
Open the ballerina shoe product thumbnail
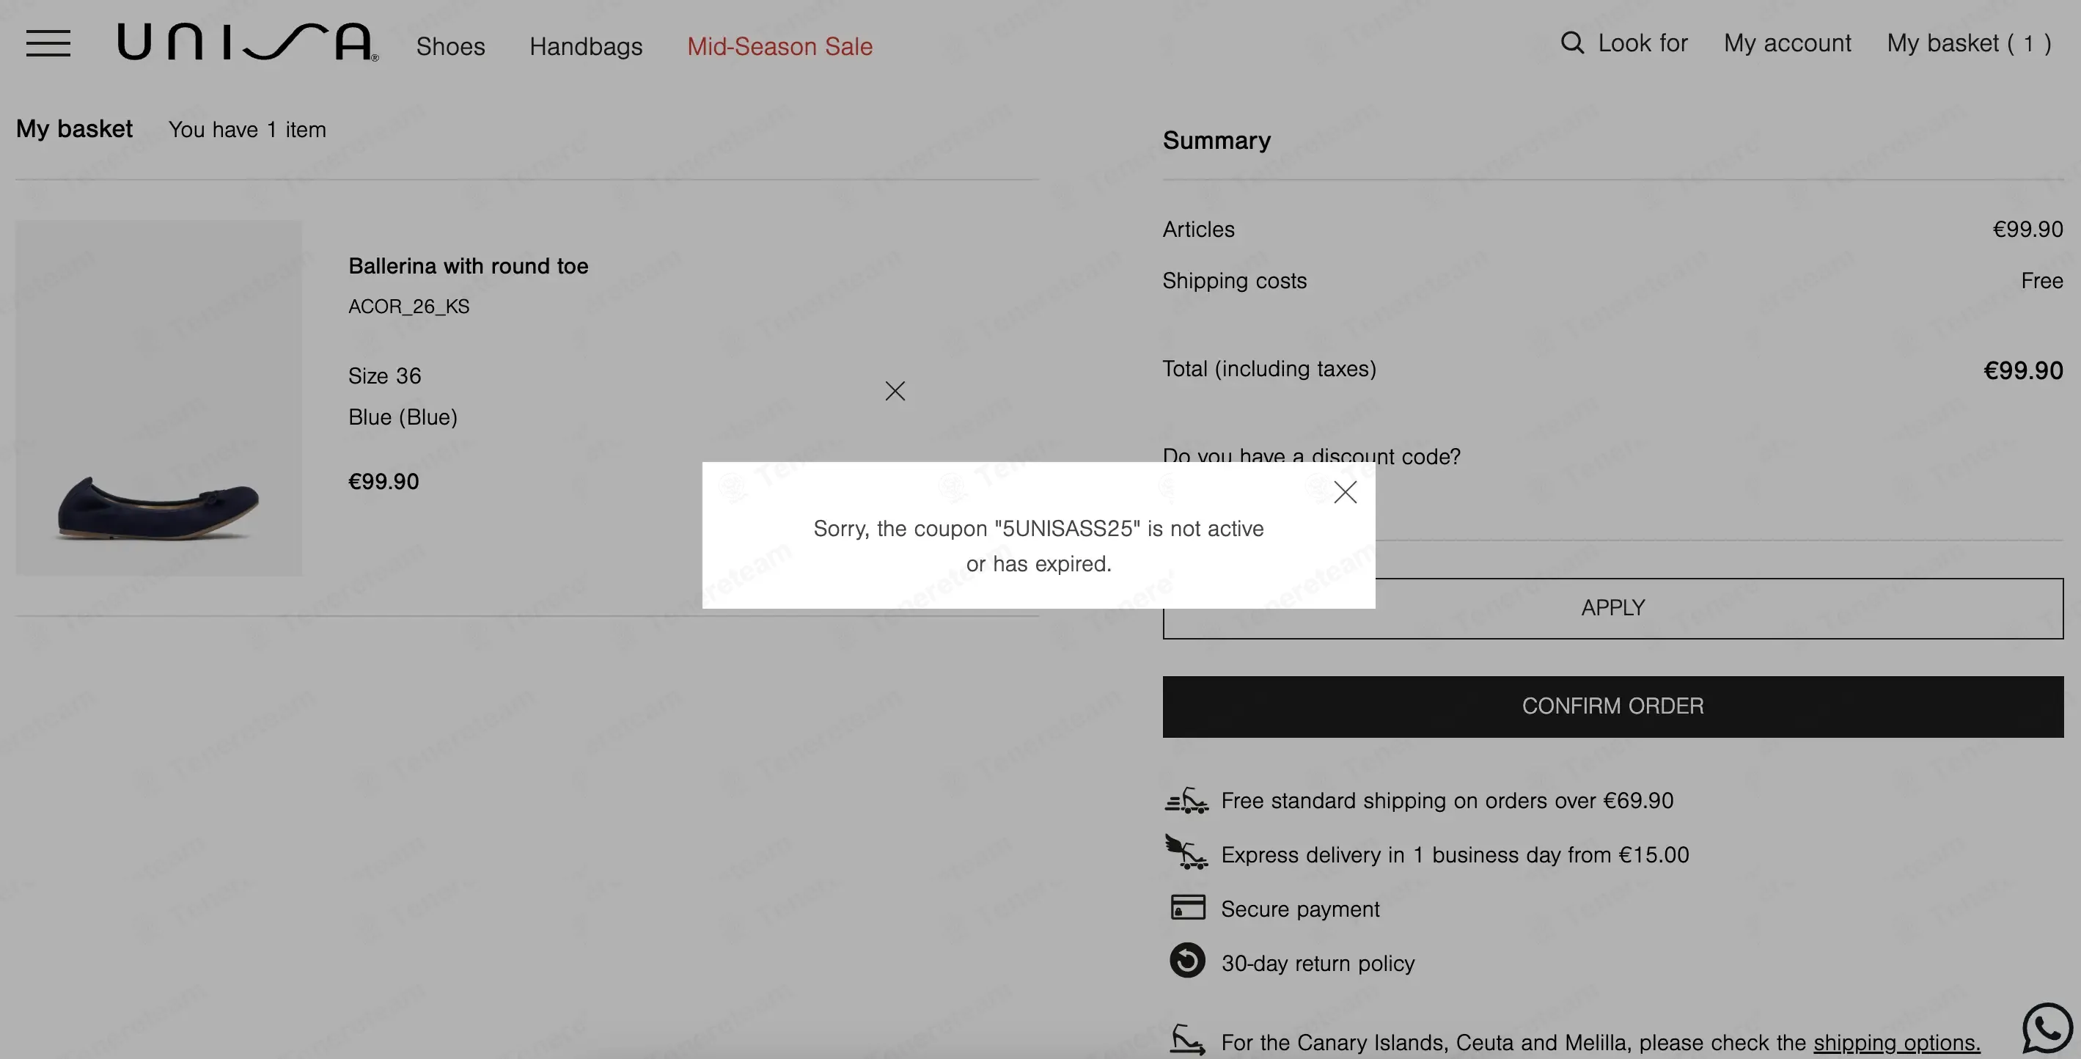tap(158, 398)
